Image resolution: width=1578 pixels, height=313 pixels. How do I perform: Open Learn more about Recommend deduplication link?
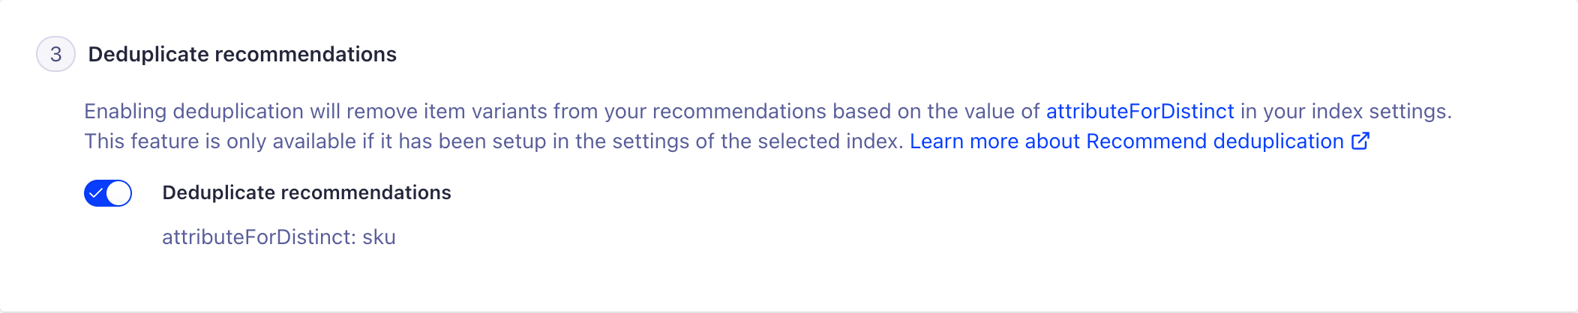pos(1126,142)
